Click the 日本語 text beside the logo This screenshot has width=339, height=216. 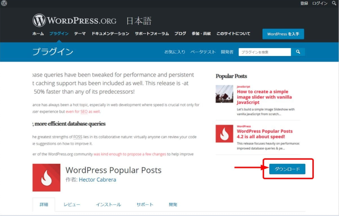click(x=139, y=21)
